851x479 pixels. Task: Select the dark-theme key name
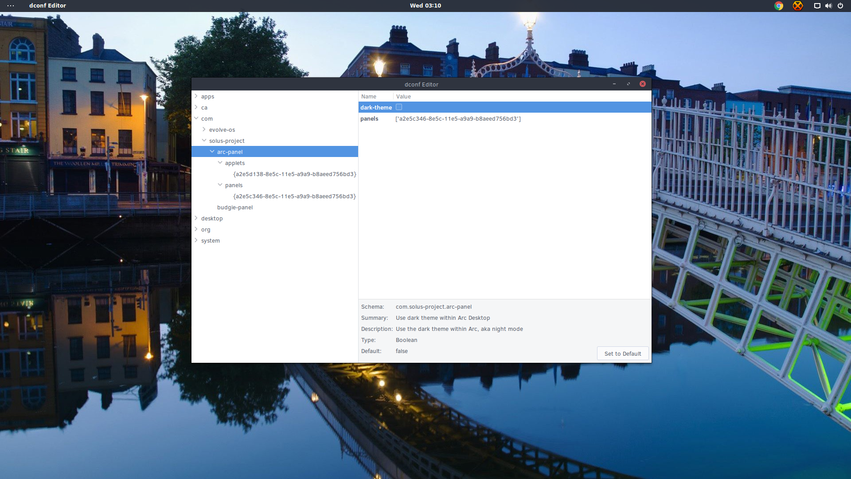click(376, 107)
